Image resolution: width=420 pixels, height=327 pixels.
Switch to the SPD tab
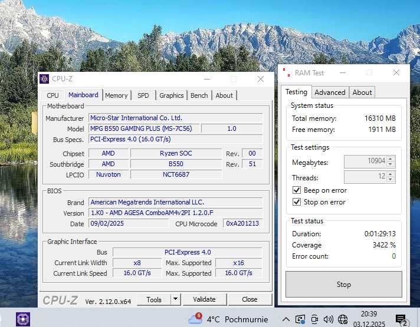143,95
